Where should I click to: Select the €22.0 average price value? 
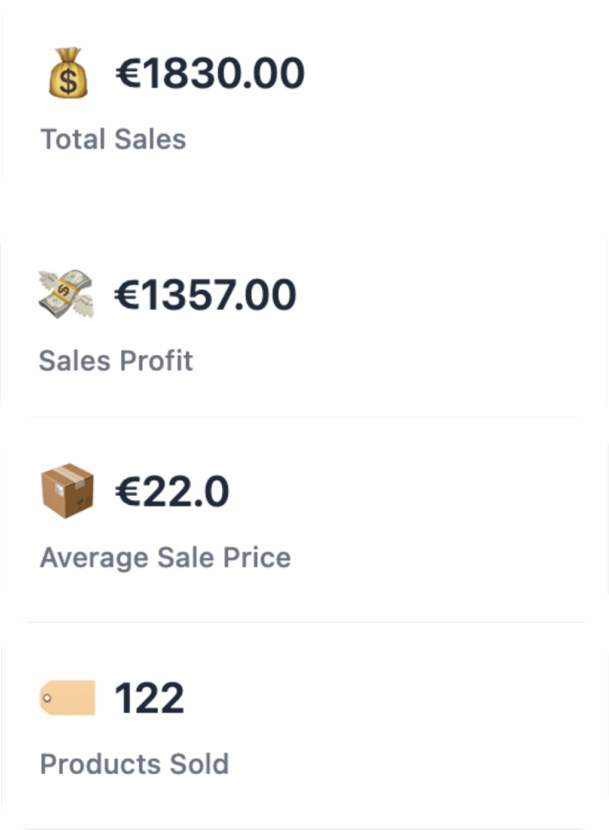coord(172,491)
